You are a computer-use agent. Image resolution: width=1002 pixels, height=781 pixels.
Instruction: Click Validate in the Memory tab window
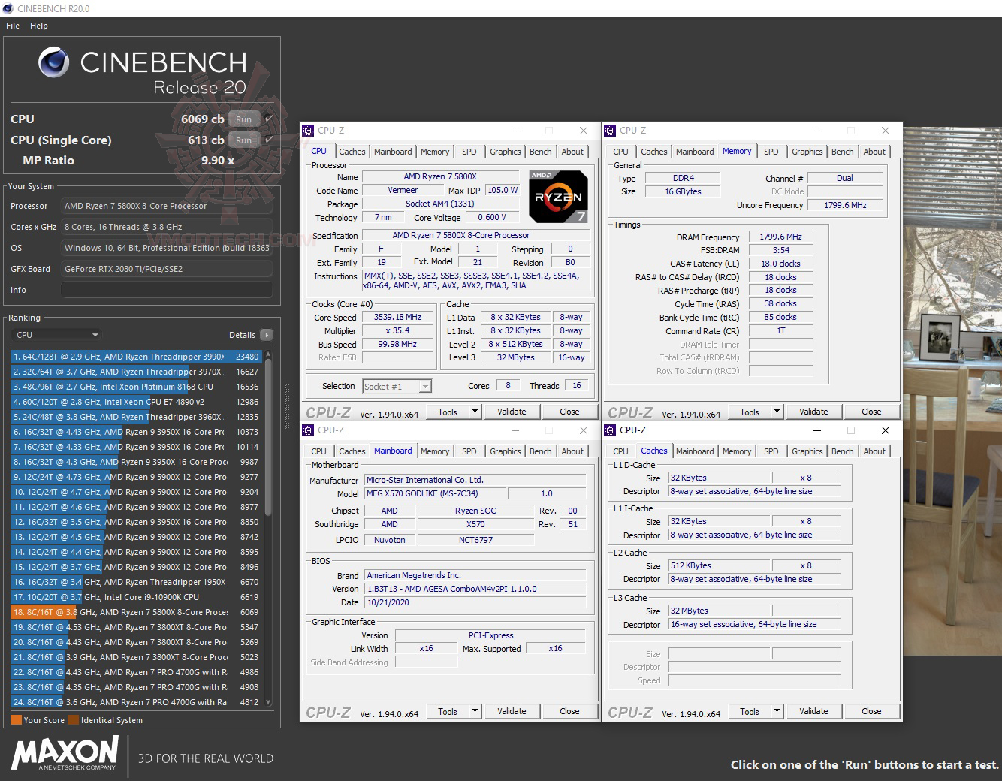click(813, 412)
